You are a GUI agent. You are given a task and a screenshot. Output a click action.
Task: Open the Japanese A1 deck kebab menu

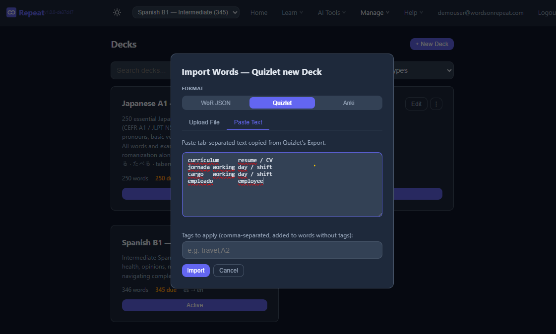pyautogui.click(x=436, y=104)
